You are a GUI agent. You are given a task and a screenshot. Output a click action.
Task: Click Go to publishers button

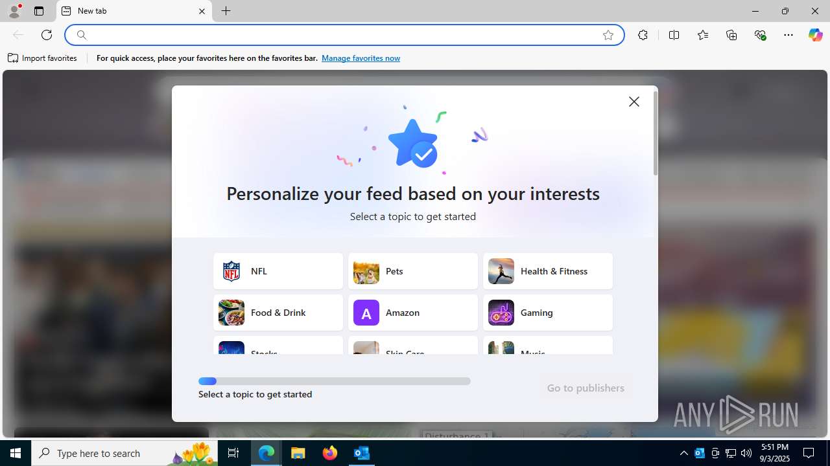click(x=586, y=388)
